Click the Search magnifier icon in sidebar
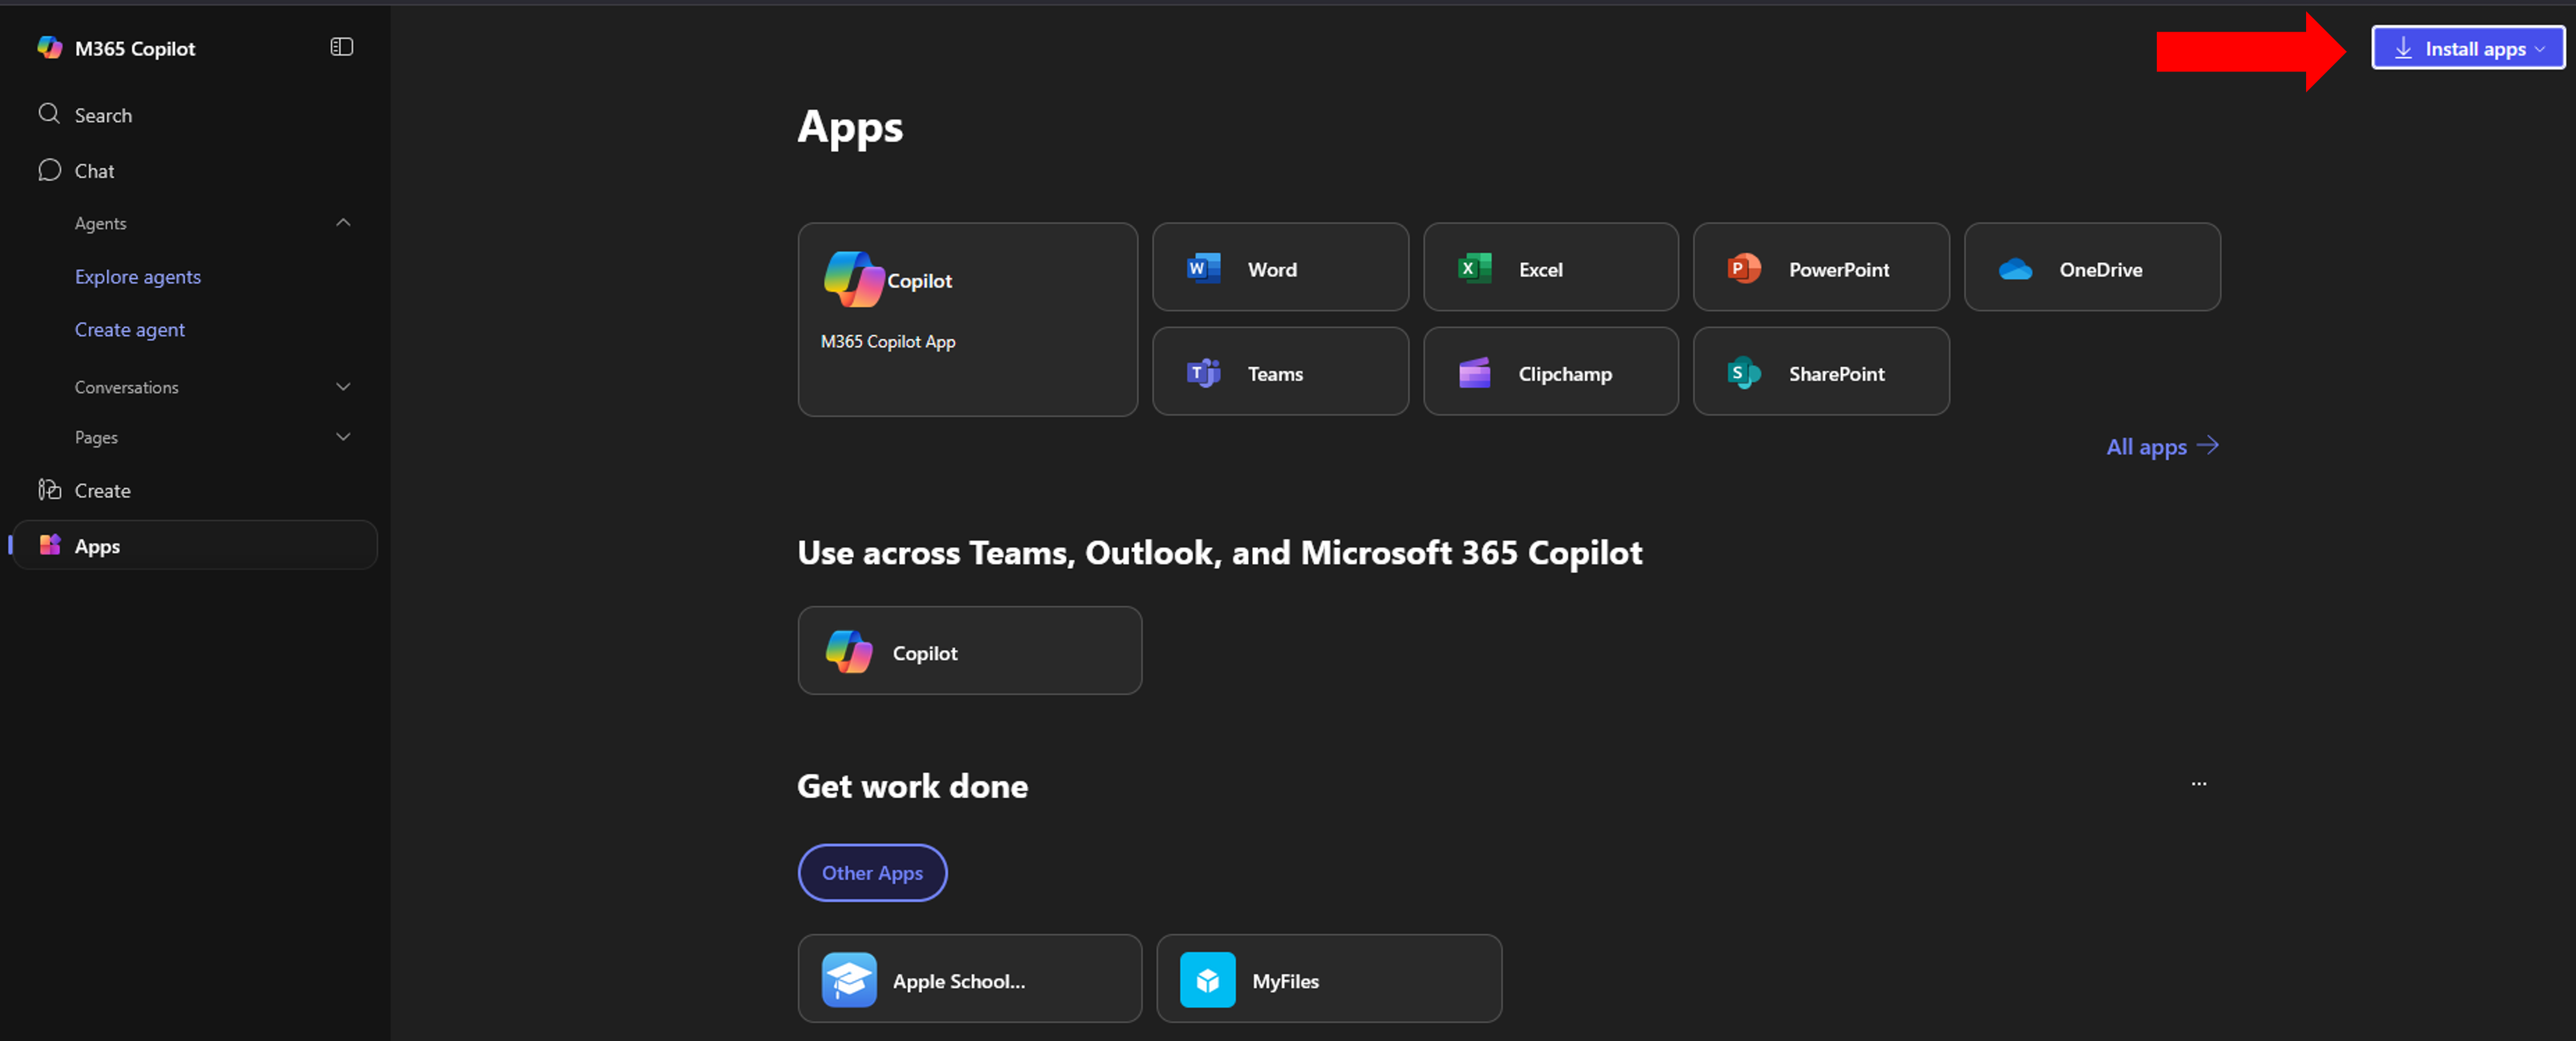2576x1041 pixels. 49,114
